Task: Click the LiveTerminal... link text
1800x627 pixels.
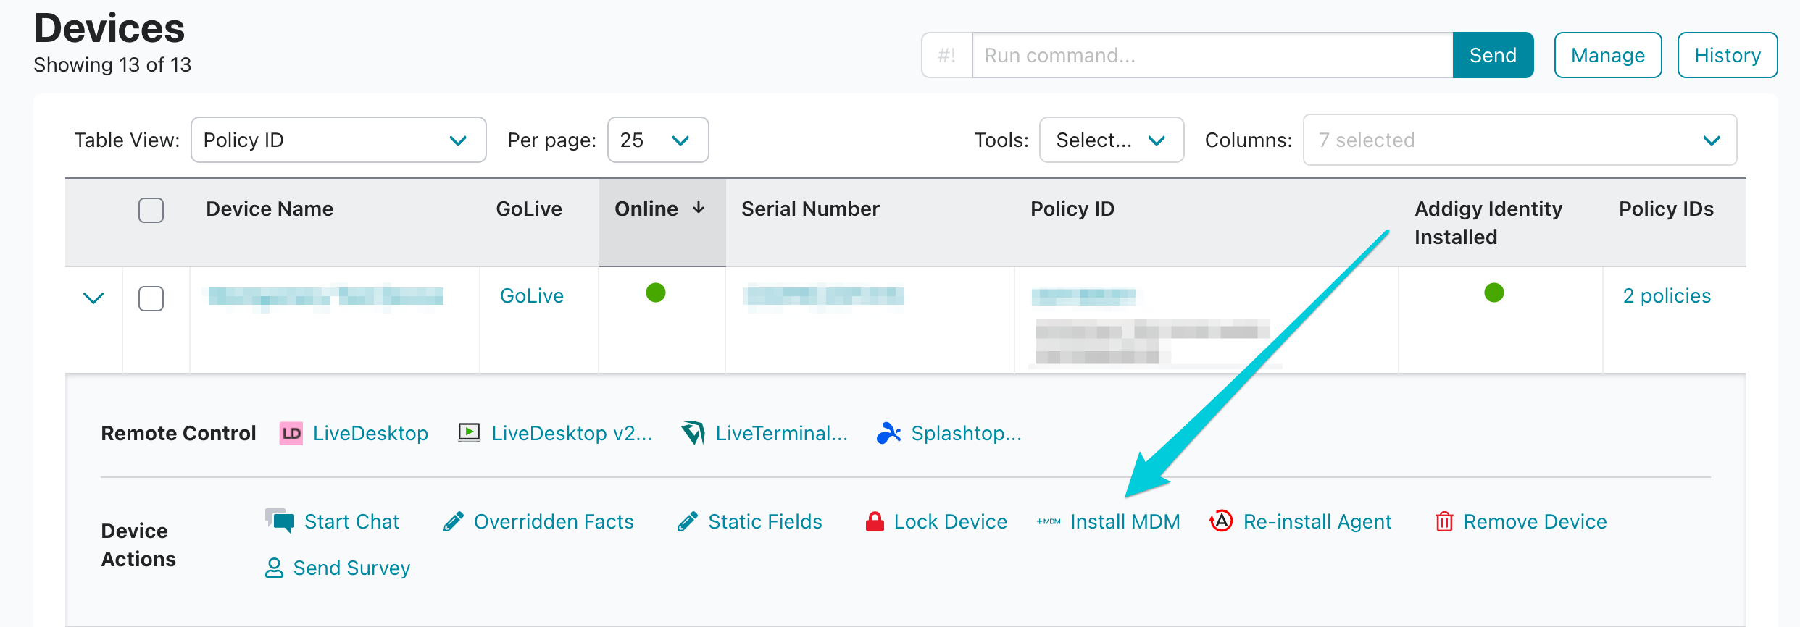Action: [781, 433]
